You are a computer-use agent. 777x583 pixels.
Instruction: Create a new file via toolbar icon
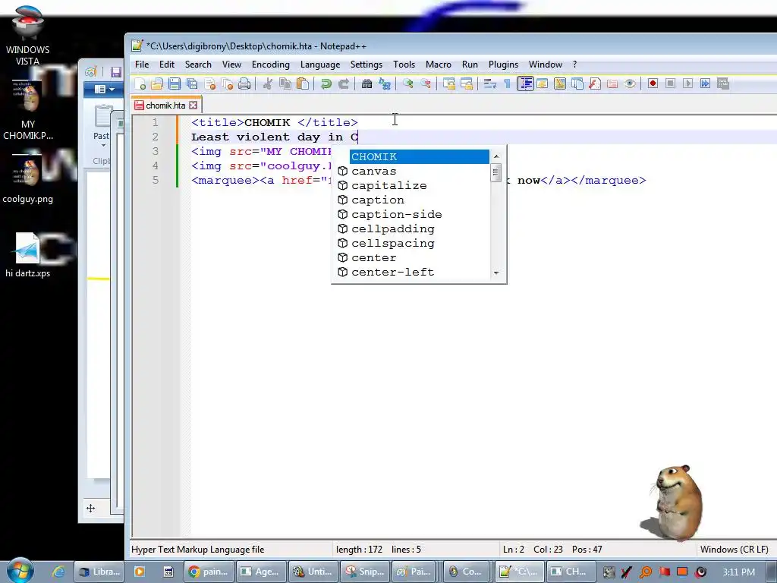[x=140, y=84]
